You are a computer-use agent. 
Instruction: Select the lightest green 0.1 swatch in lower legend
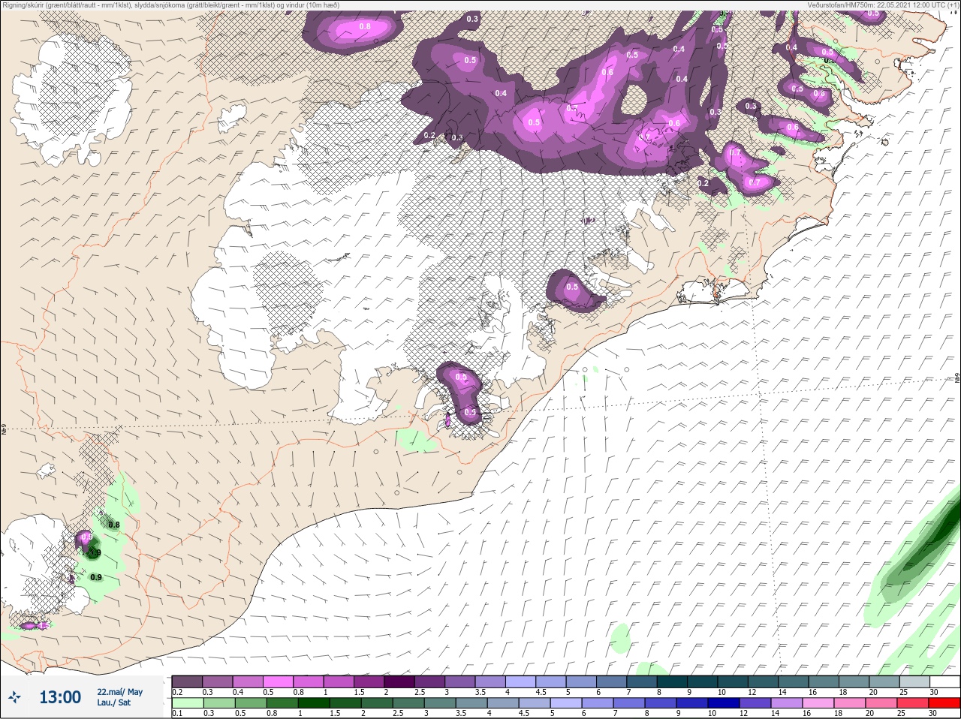click(188, 704)
